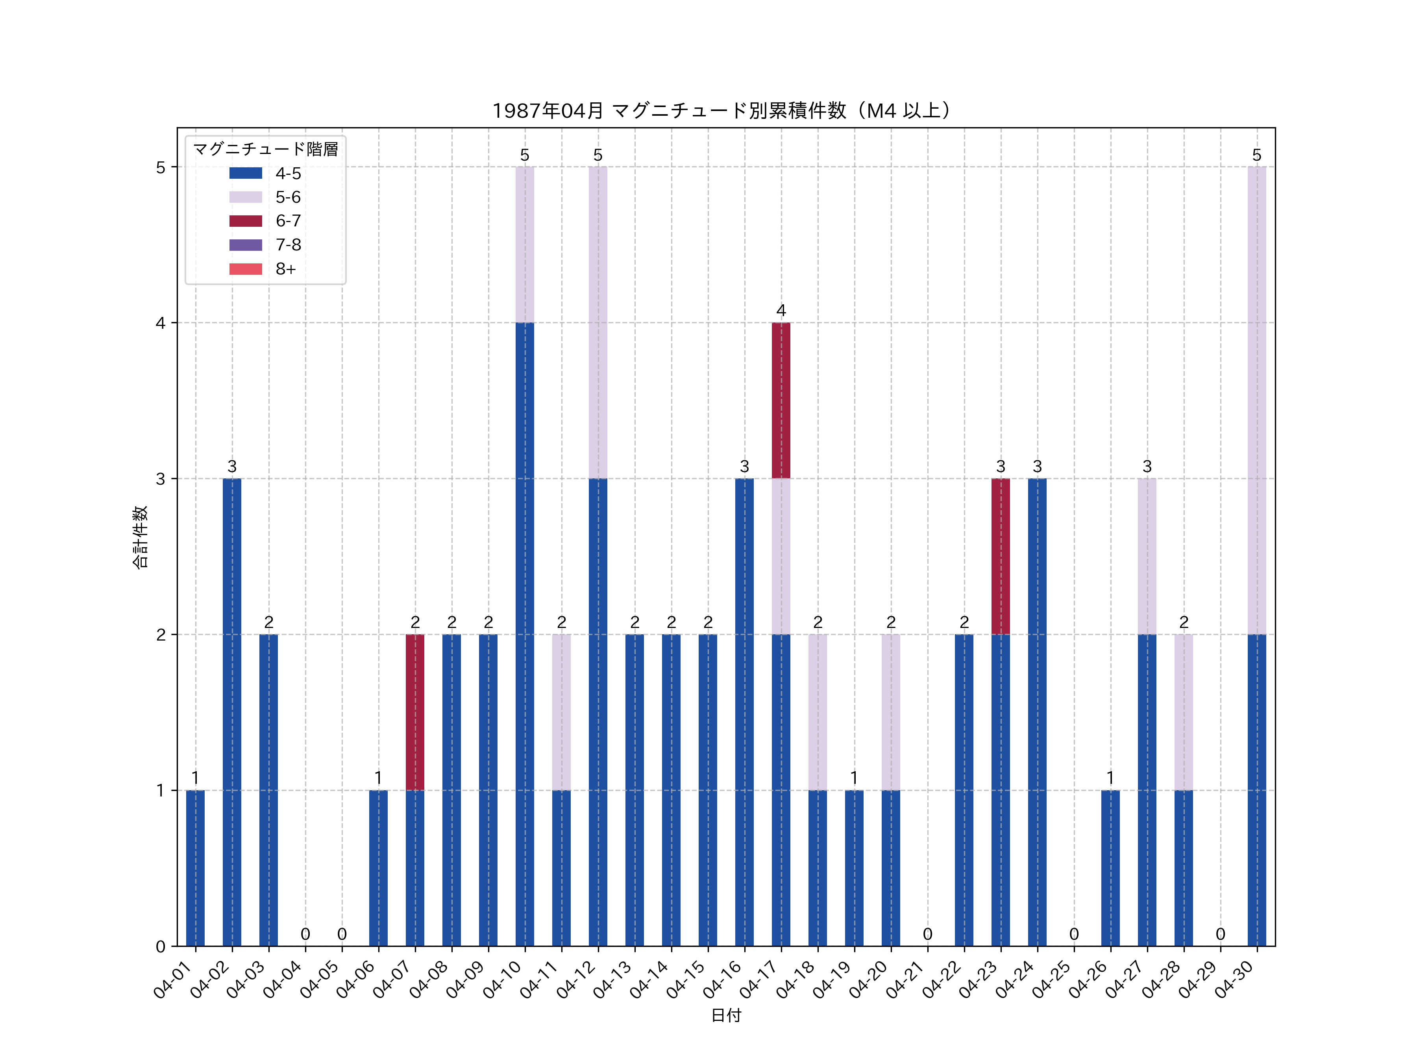Viewport: 1417px width, 1063px height.
Task: Click the 5-6 legend color swatch
Action: tap(245, 197)
